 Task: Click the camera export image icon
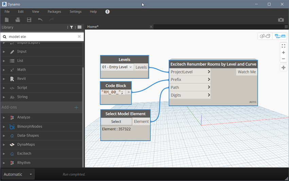281,20
